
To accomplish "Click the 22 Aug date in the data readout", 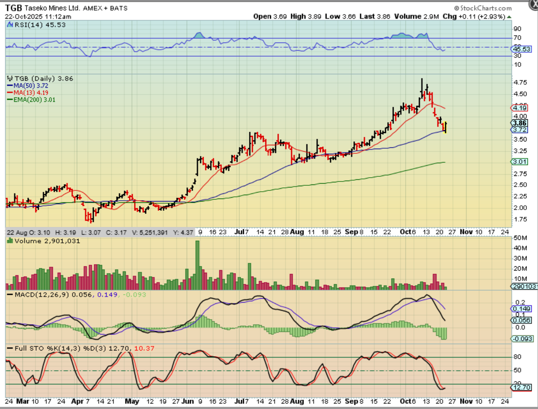I will click(x=17, y=233).
